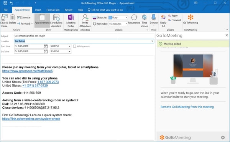Screen dimensions: 230x142
Task: Click Reply in Disable group
Action: (173, 16)
